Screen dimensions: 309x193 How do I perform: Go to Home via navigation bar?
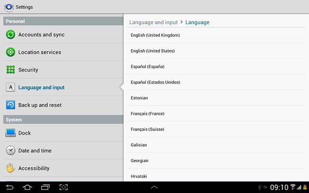click(28, 187)
